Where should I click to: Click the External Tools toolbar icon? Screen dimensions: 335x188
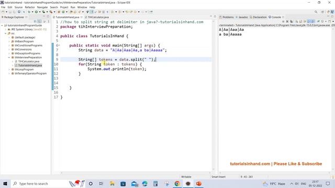[x=51, y=12]
